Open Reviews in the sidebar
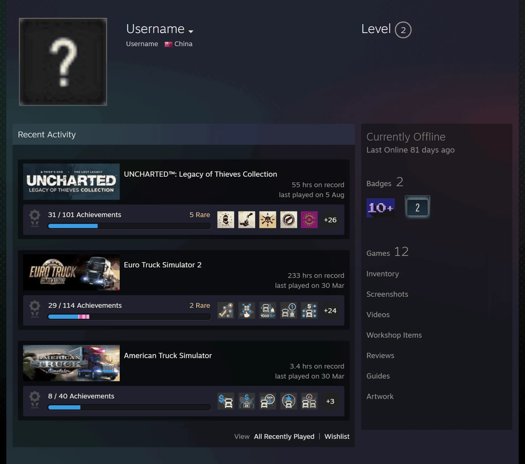This screenshot has width=525, height=464. (x=380, y=356)
